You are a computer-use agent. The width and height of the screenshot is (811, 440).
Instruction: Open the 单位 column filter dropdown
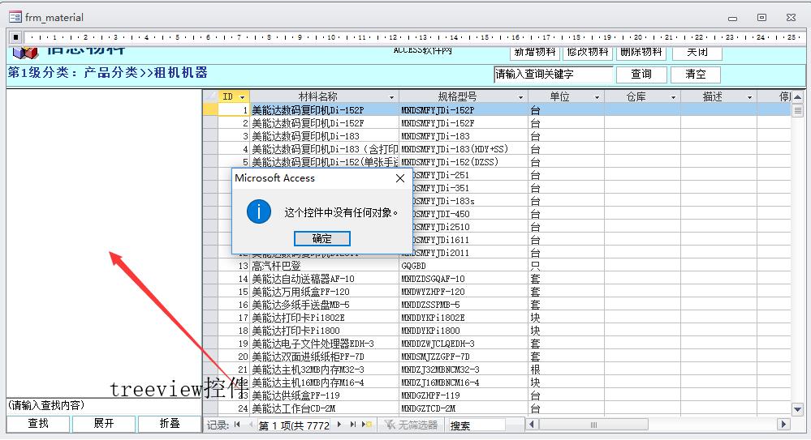click(x=597, y=97)
